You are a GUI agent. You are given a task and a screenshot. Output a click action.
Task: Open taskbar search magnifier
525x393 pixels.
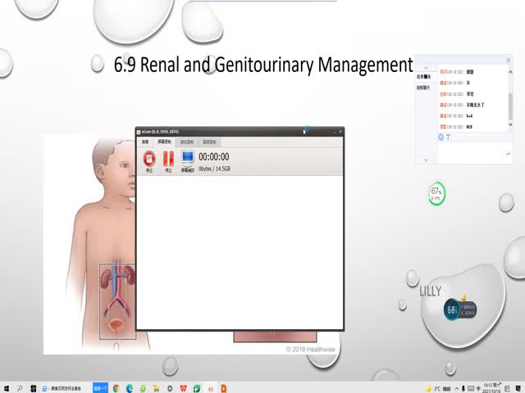(20, 388)
